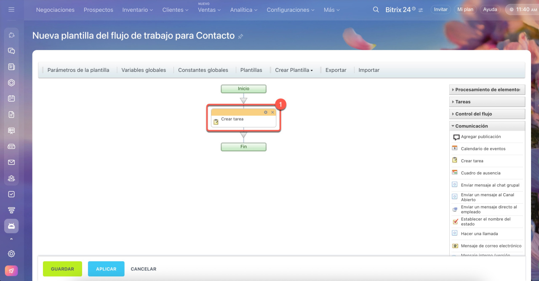Image resolution: width=539 pixels, height=281 pixels.
Task: Select the Fin workflow node
Action: point(243,147)
